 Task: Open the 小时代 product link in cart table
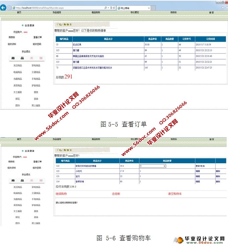pyautogui.click(x=79, y=171)
